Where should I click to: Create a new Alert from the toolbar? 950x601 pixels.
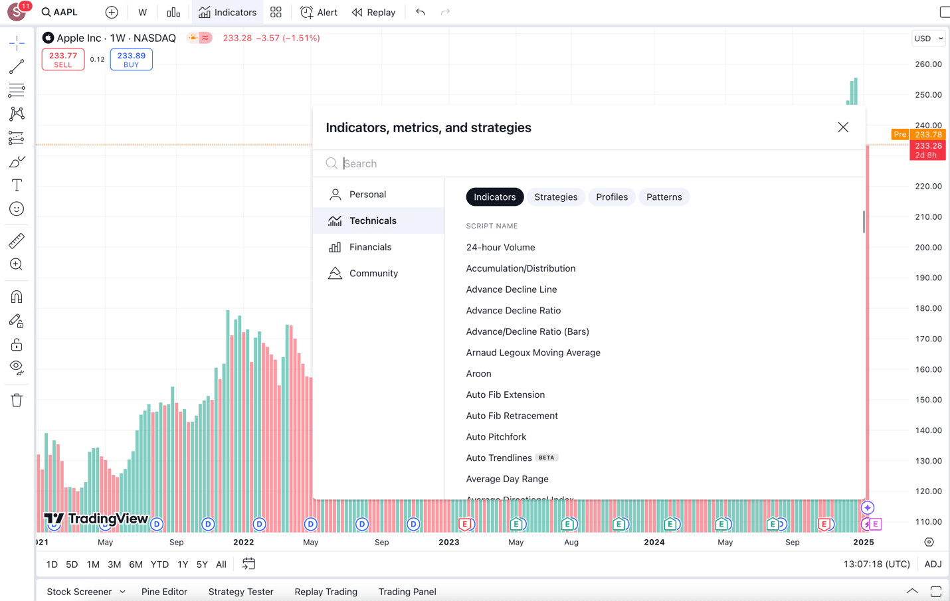tap(318, 12)
